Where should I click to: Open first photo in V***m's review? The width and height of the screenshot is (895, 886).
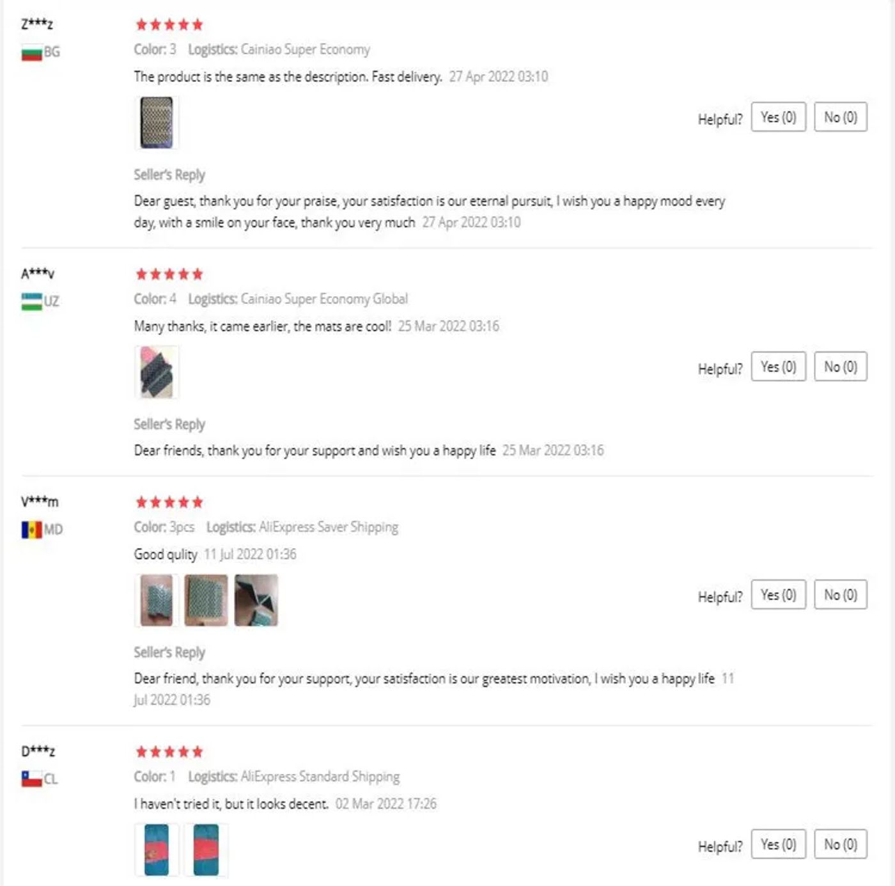click(x=157, y=600)
